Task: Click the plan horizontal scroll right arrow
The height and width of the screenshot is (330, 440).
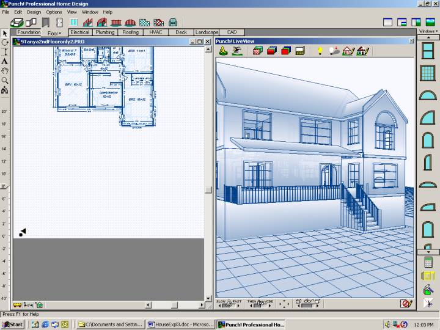Action: click(202, 305)
